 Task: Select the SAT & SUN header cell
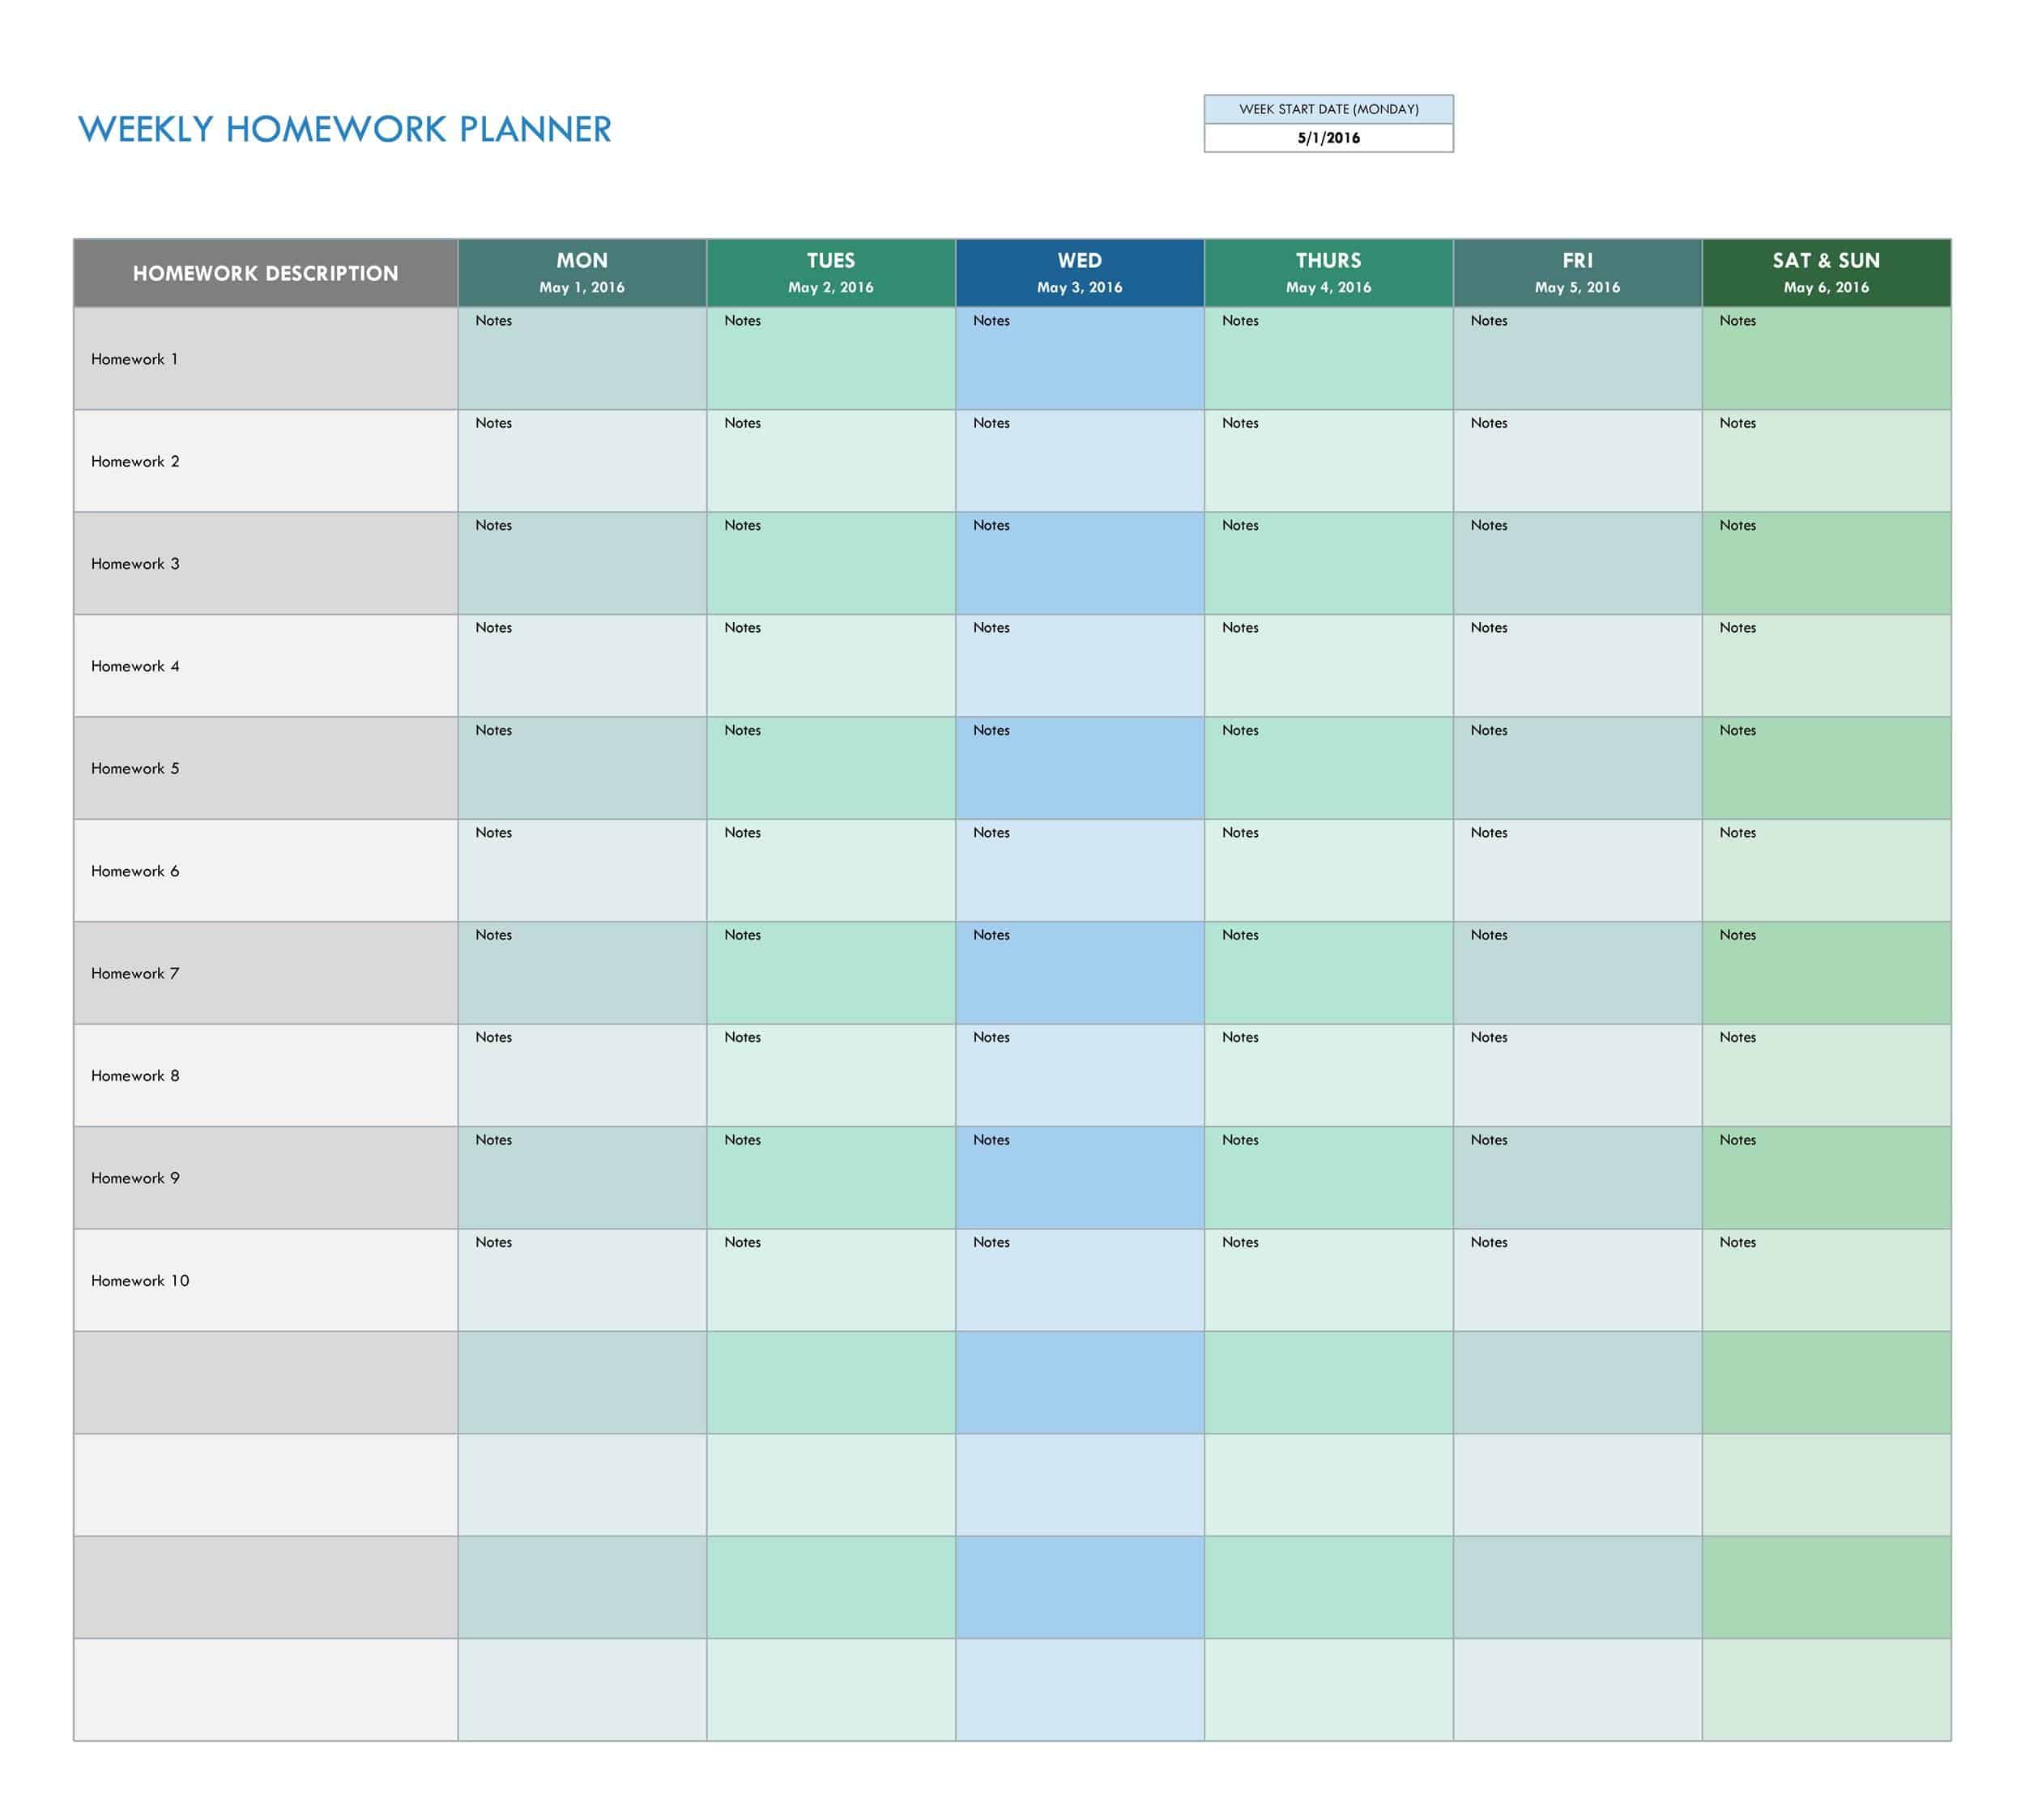1826,273
